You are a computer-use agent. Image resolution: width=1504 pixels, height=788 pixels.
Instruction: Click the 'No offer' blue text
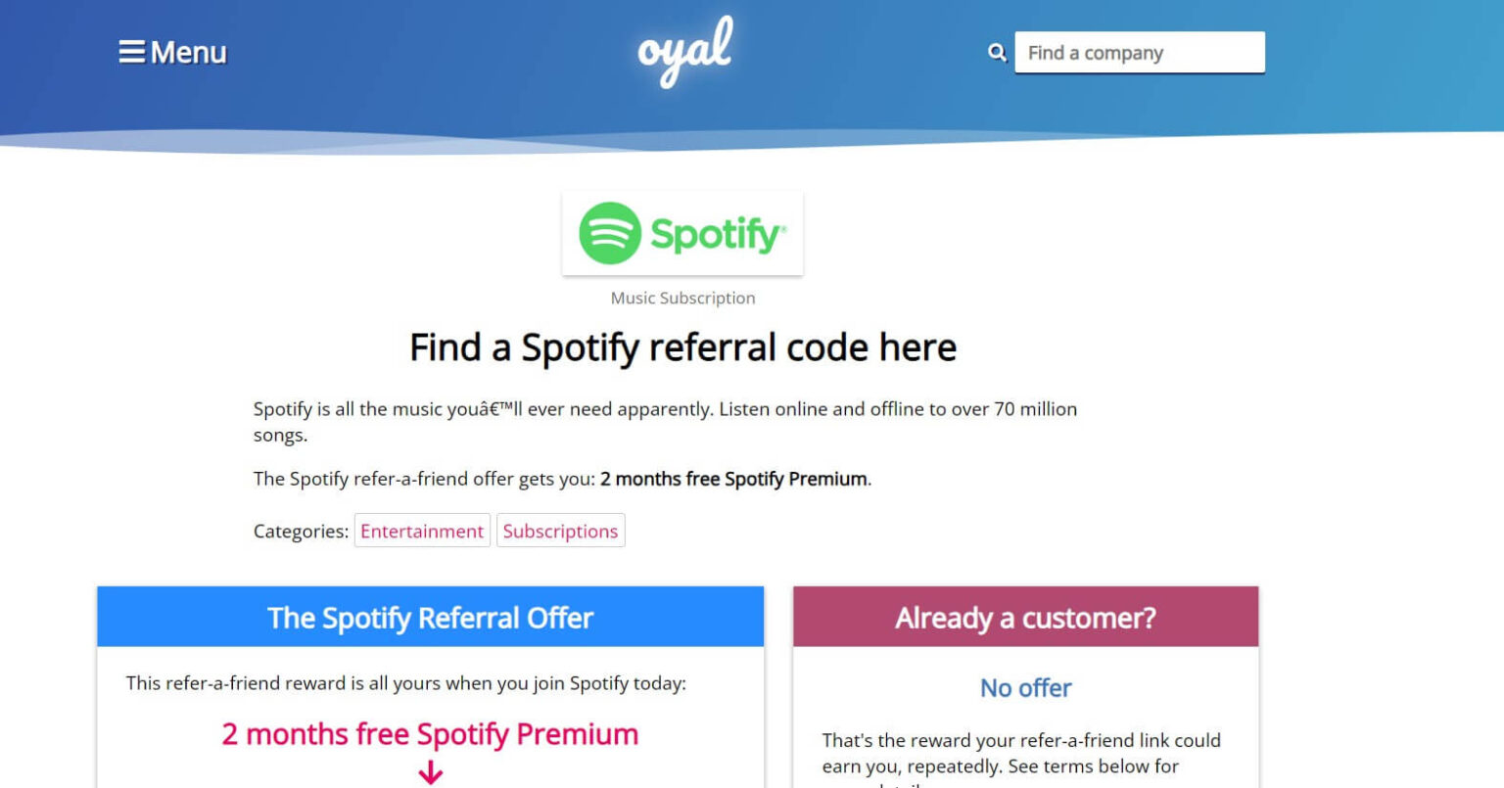point(1024,688)
